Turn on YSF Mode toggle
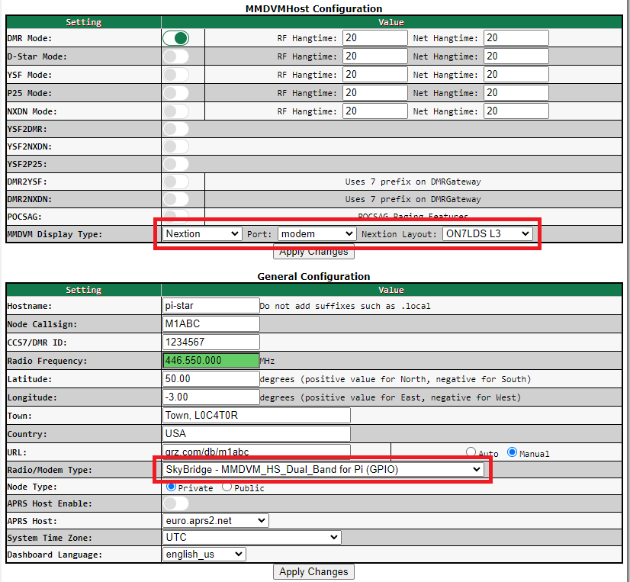Image resolution: width=630 pixels, height=582 pixels. click(175, 75)
